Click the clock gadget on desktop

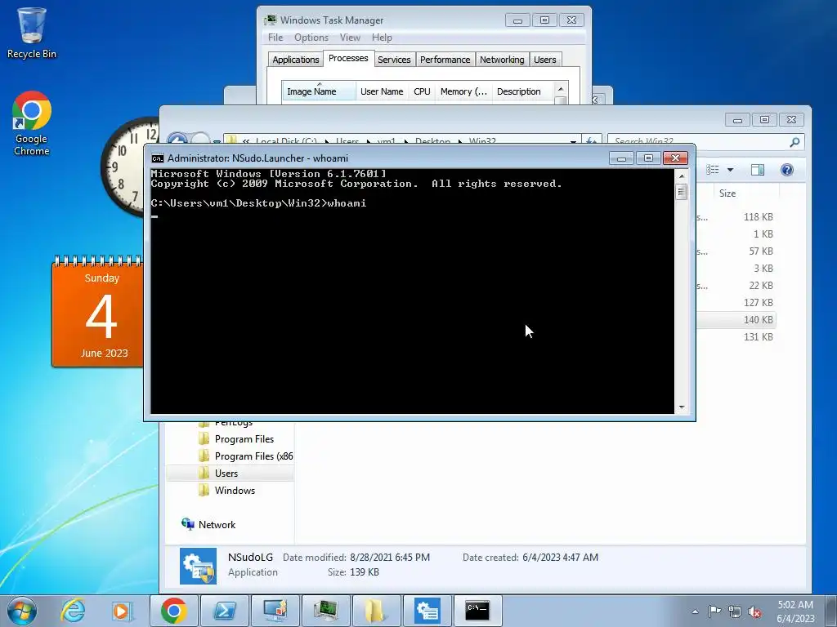coord(129,167)
